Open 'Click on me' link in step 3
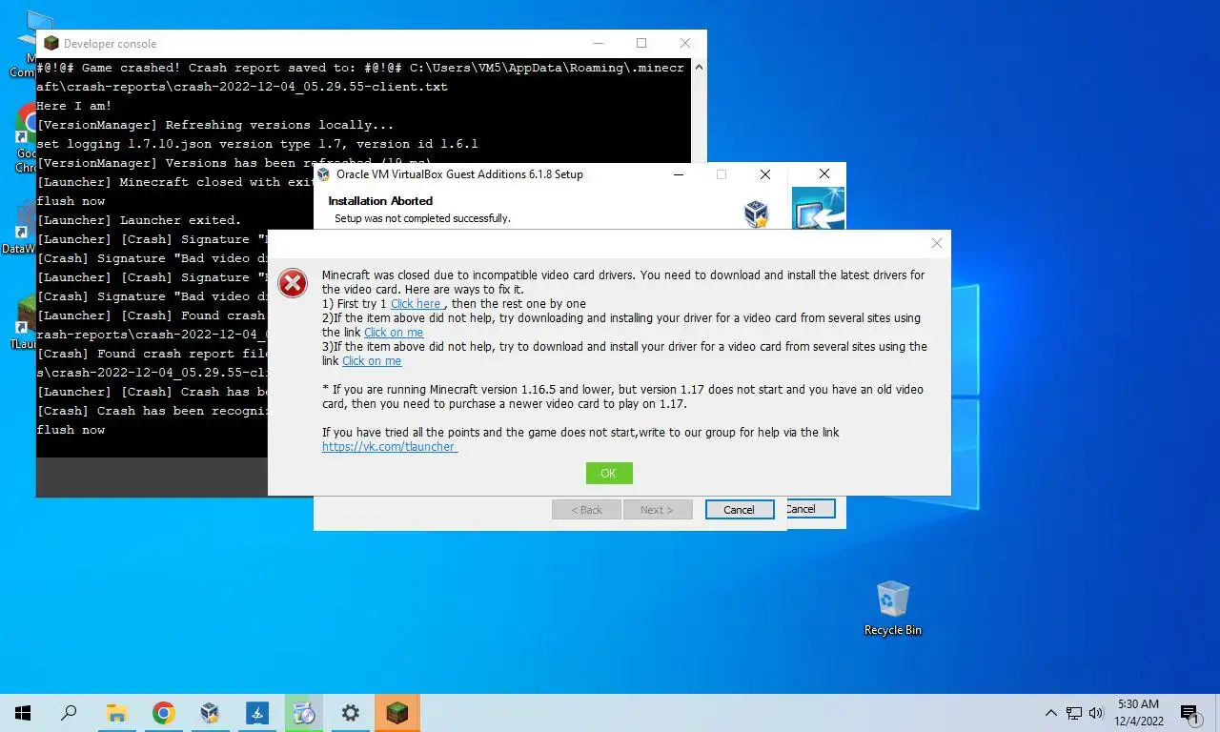1220x732 pixels. (372, 361)
